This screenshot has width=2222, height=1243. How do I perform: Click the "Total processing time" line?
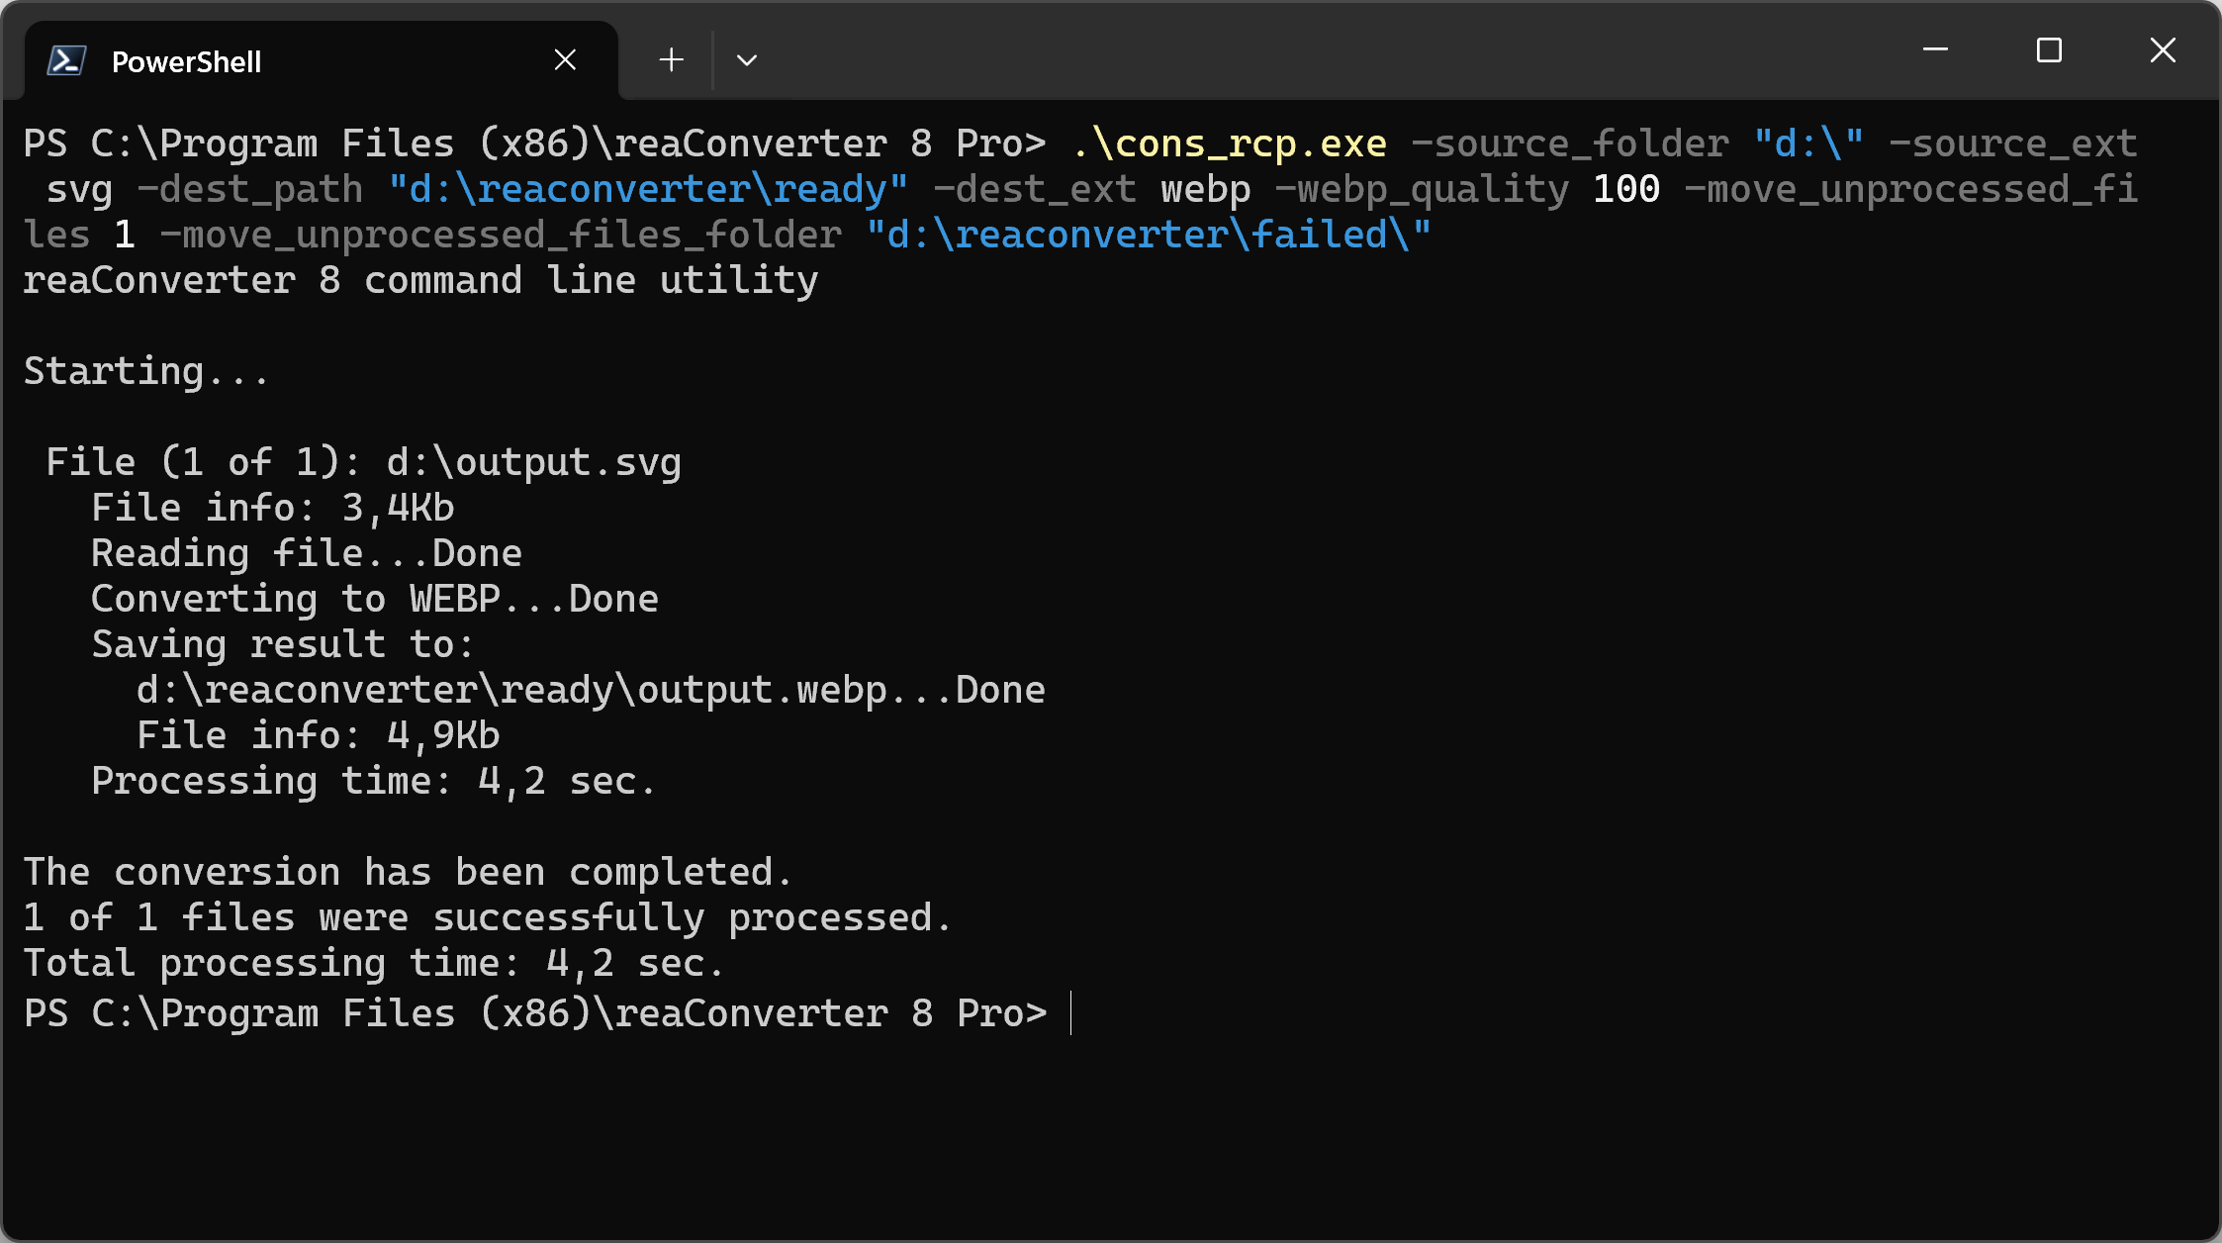pos(373,964)
